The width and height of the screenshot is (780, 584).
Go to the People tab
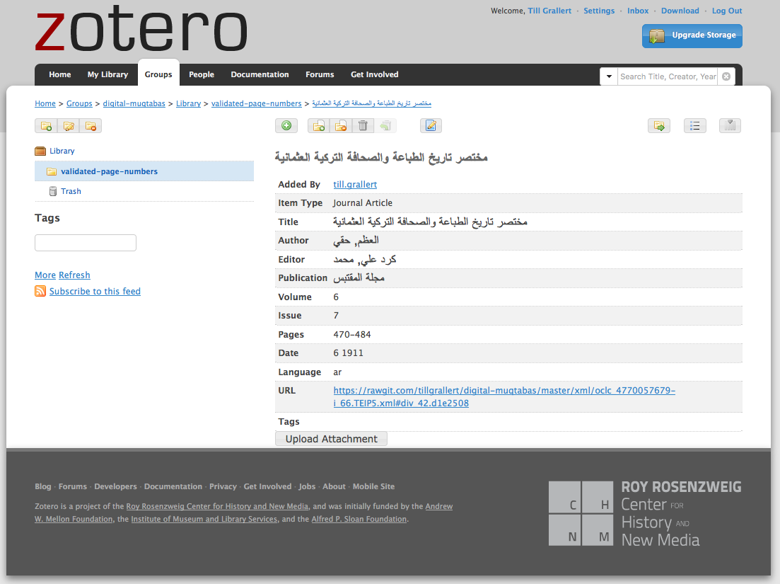pos(202,74)
